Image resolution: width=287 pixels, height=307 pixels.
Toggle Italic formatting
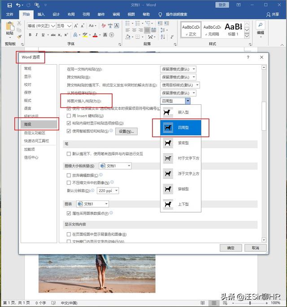click(36, 35)
